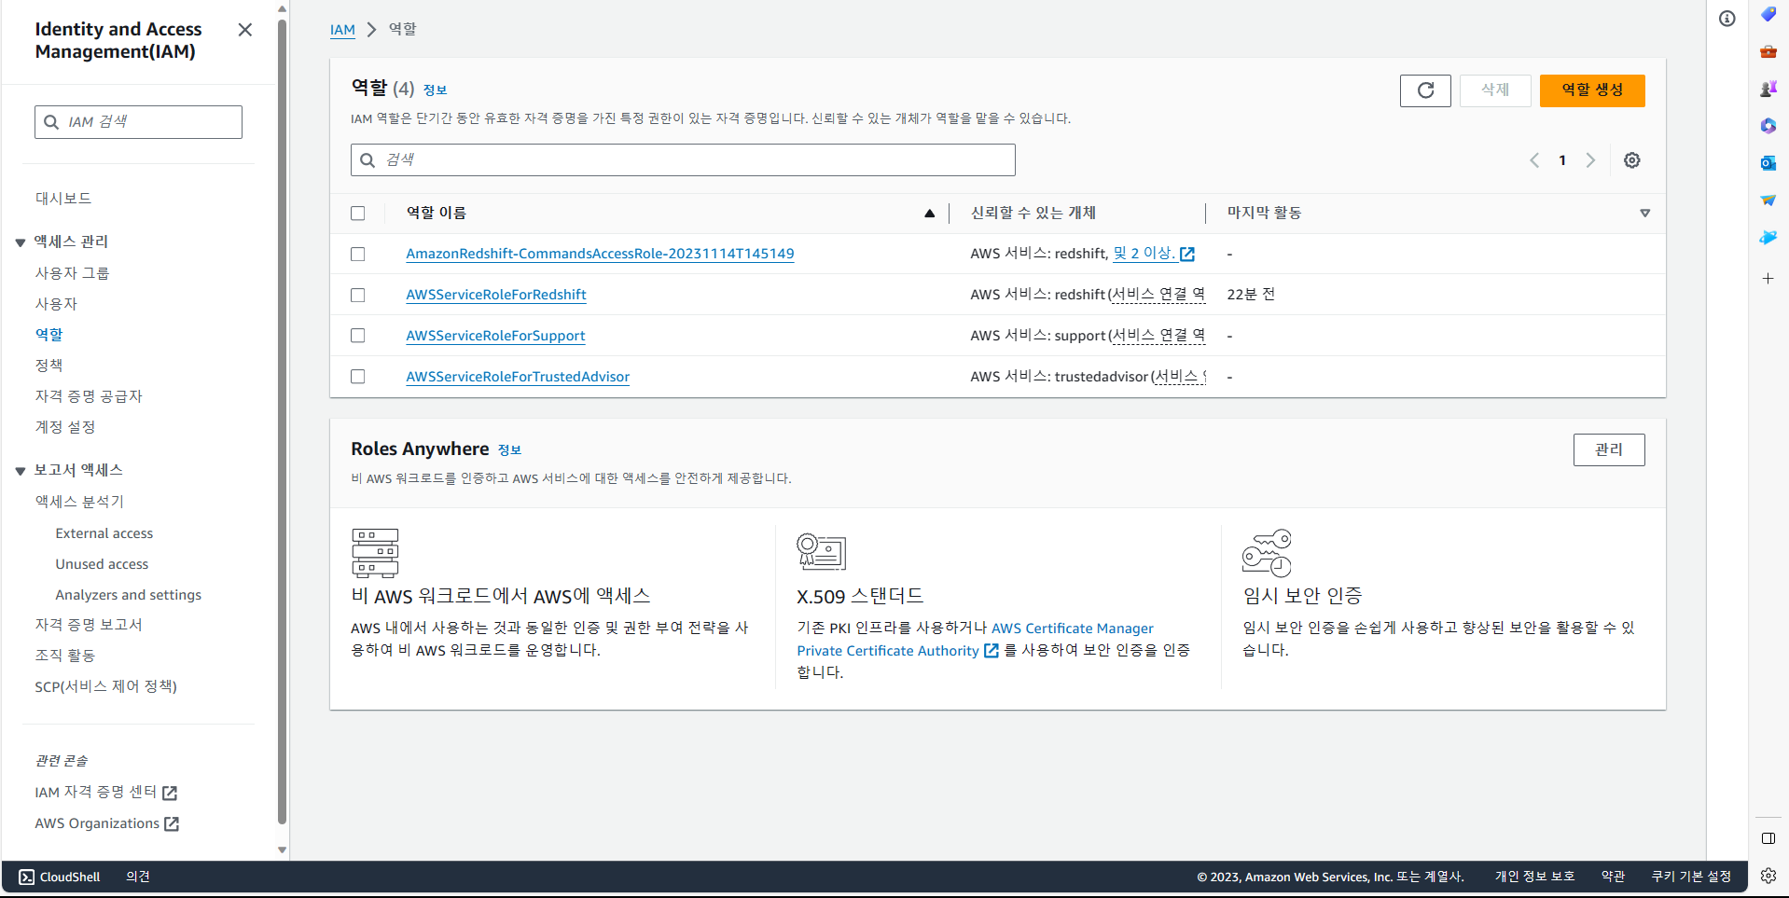Close the IAM navigation panel
Viewport: 1789px width, 898px height.
[x=245, y=30]
